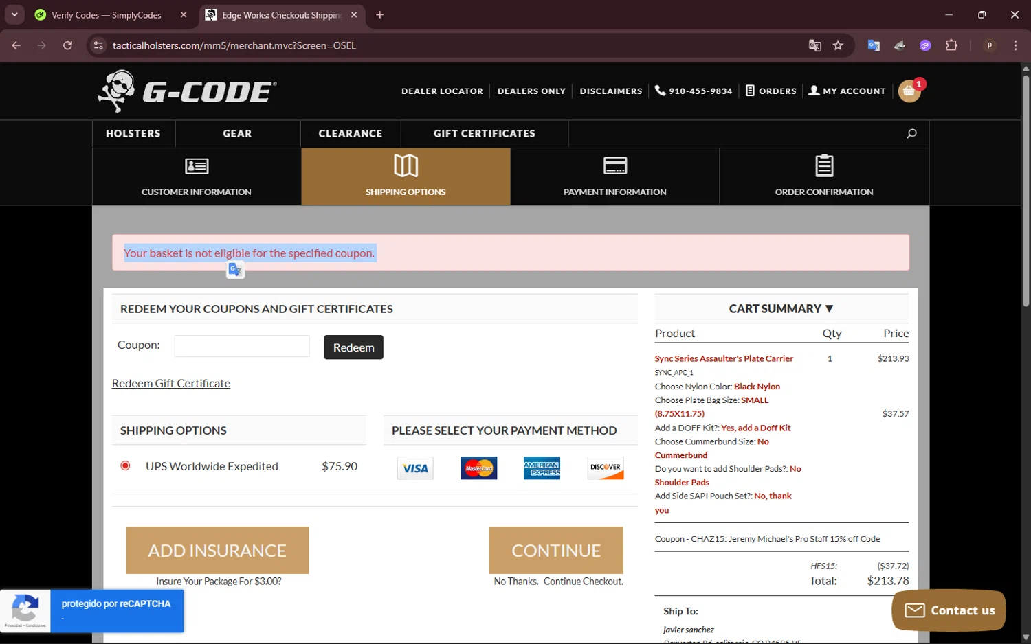Open the browser profile avatar
The width and height of the screenshot is (1031, 644).
pos(989,45)
